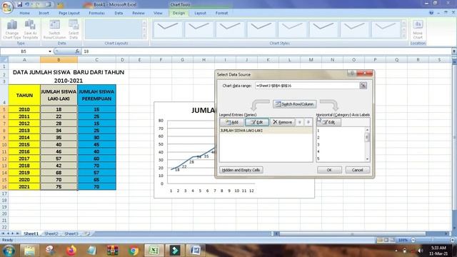Open the Formulas ribbon tab
This screenshot has width=457, height=257.
click(96, 13)
